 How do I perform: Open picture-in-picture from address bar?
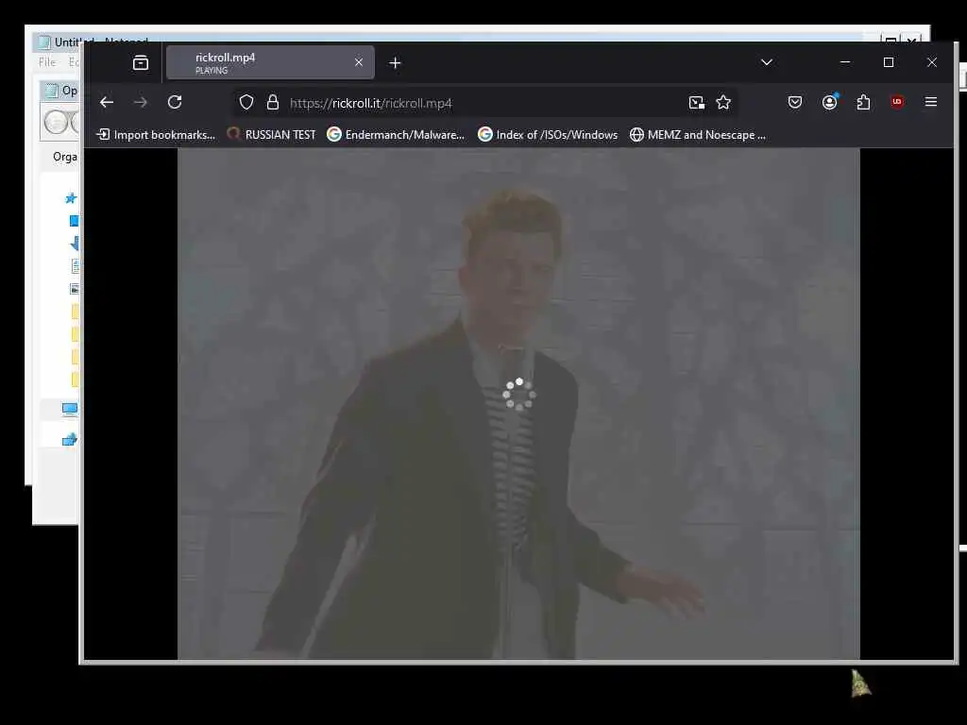coord(696,103)
